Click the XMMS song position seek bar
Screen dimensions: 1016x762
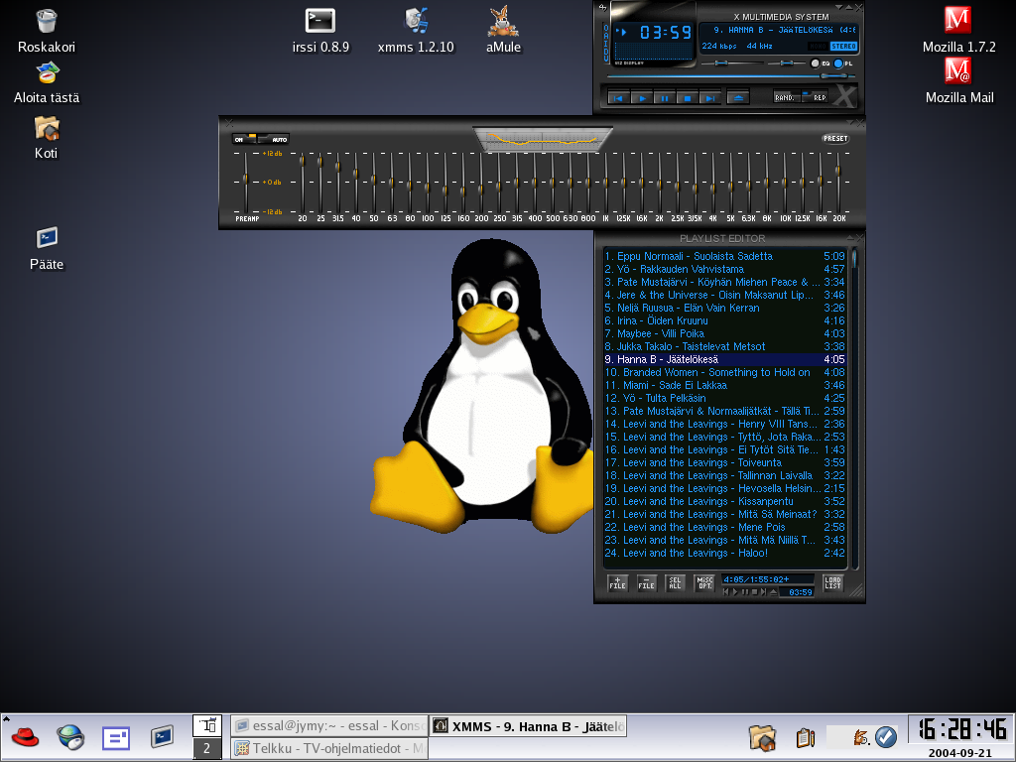[x=731, y=76]
